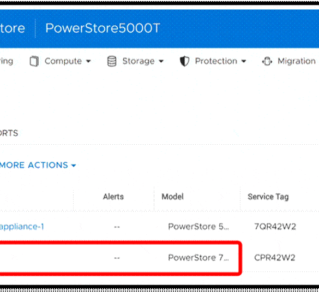Click the Compute server icon
The width and height of the screenshot is (319, 296).
coord(34,61)
